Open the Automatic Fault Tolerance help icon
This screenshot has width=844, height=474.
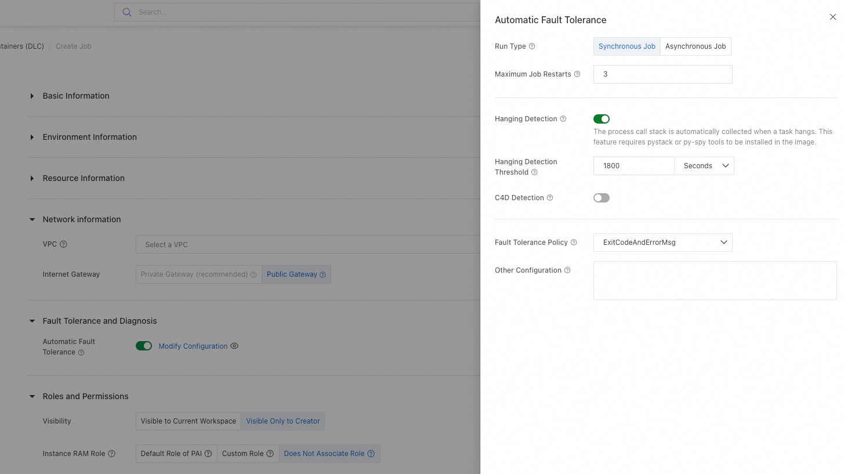[81, 352]
